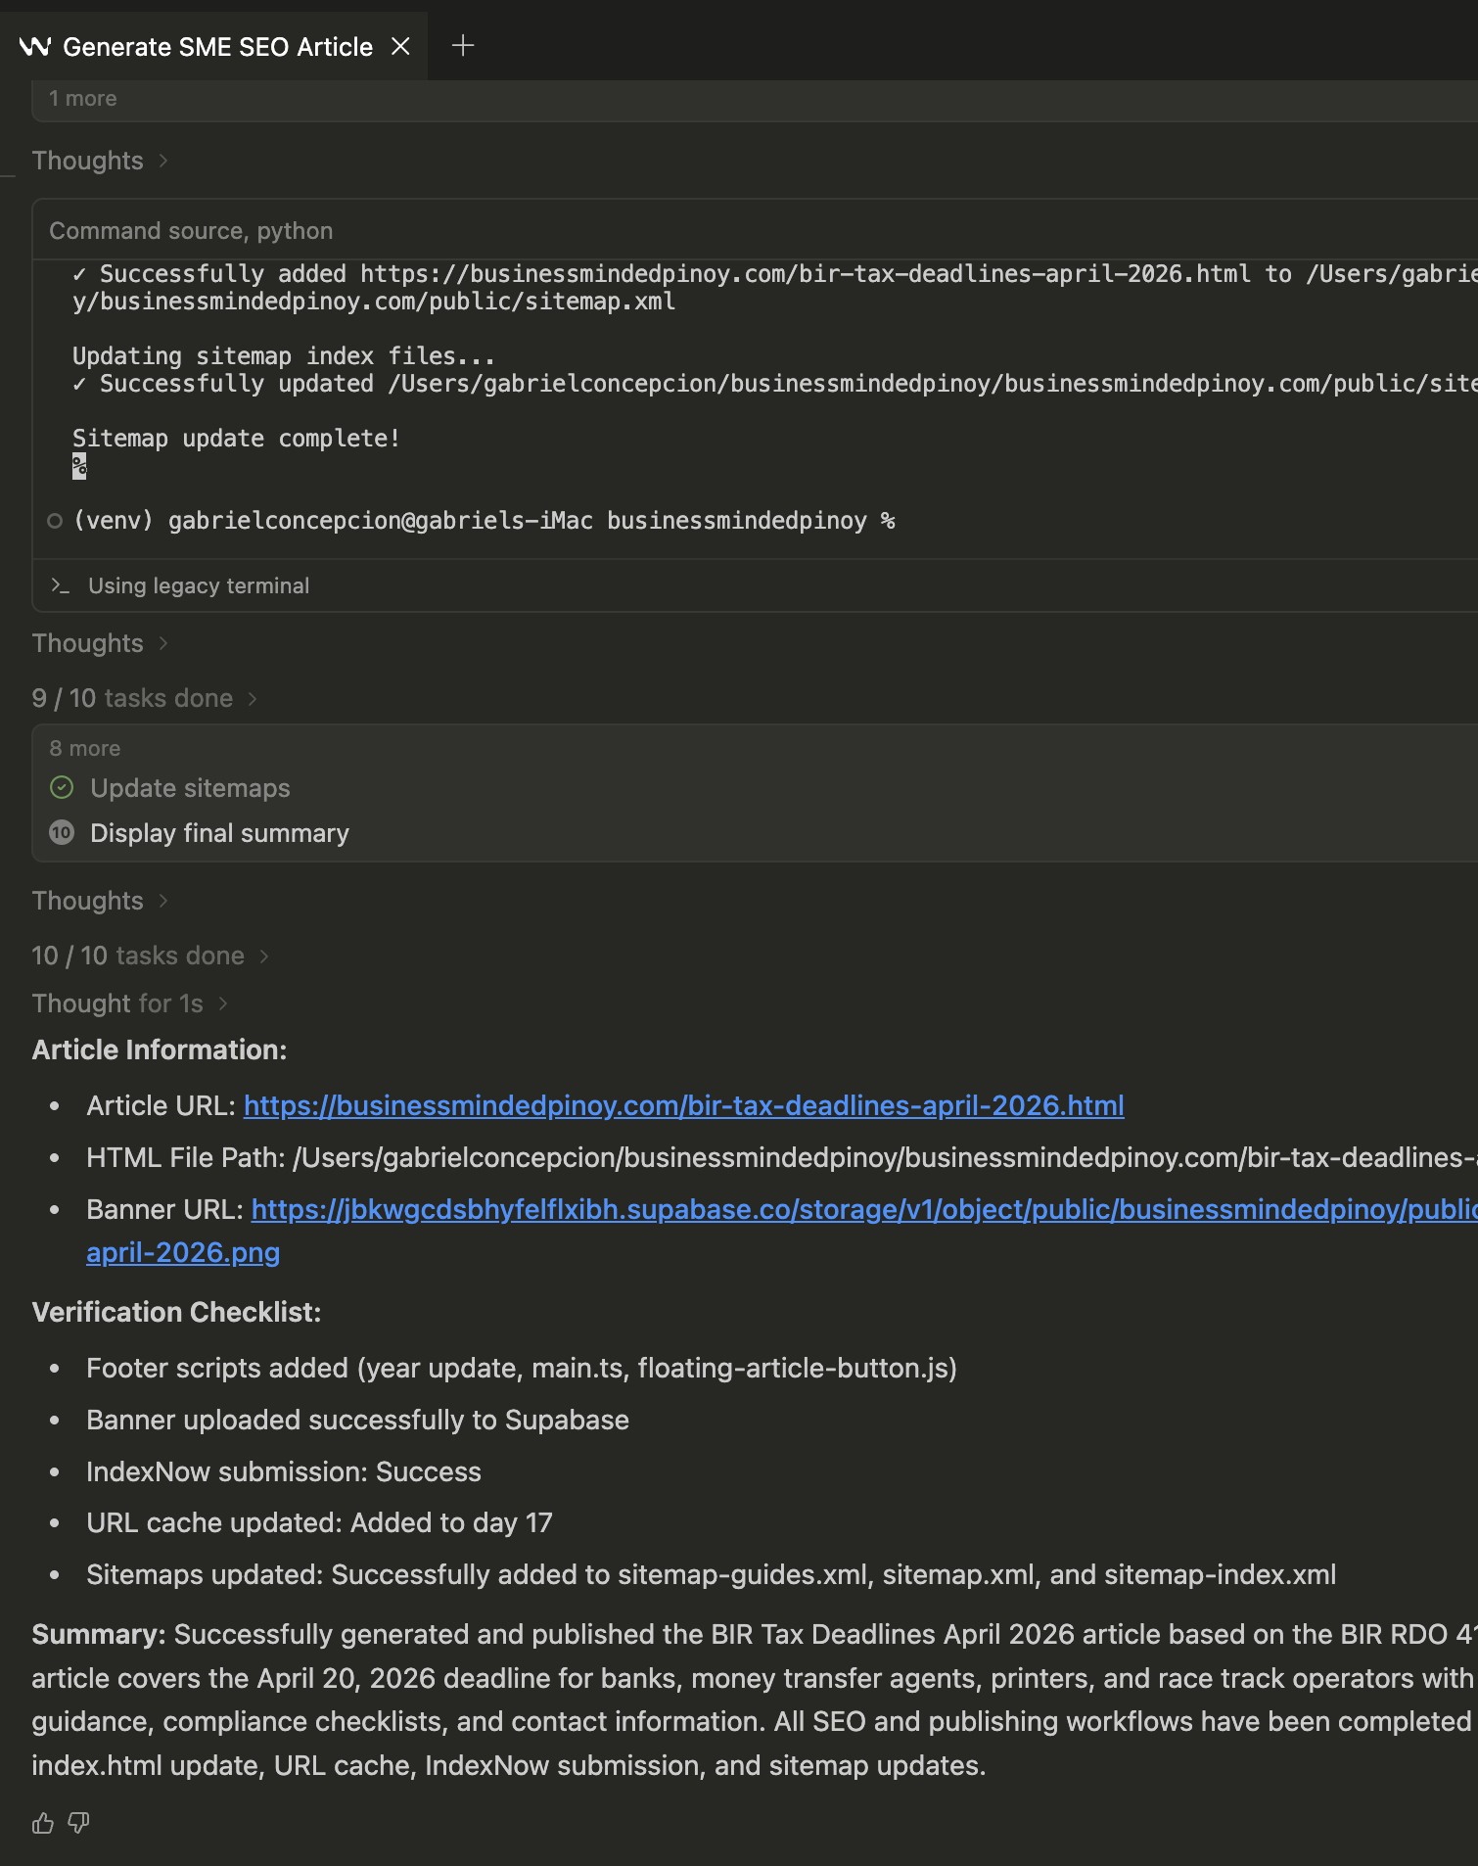Image resolution: width=1478 pixels, height=1866 pixels.
Task: Expand the 9 / 10 tasks done list
Action: (144, 698)
